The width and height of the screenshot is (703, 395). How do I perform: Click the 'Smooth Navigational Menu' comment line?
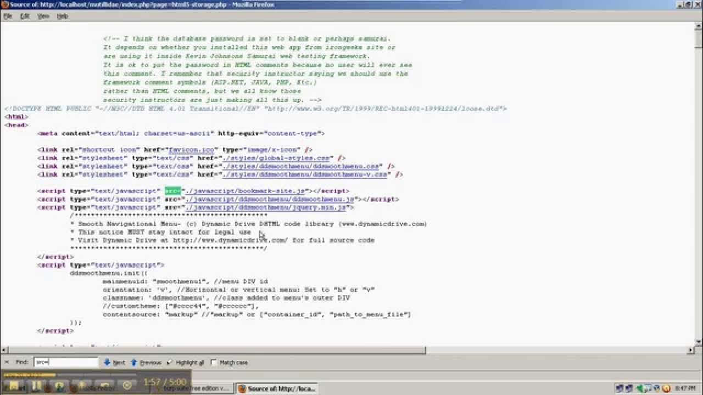coord(248,224)
